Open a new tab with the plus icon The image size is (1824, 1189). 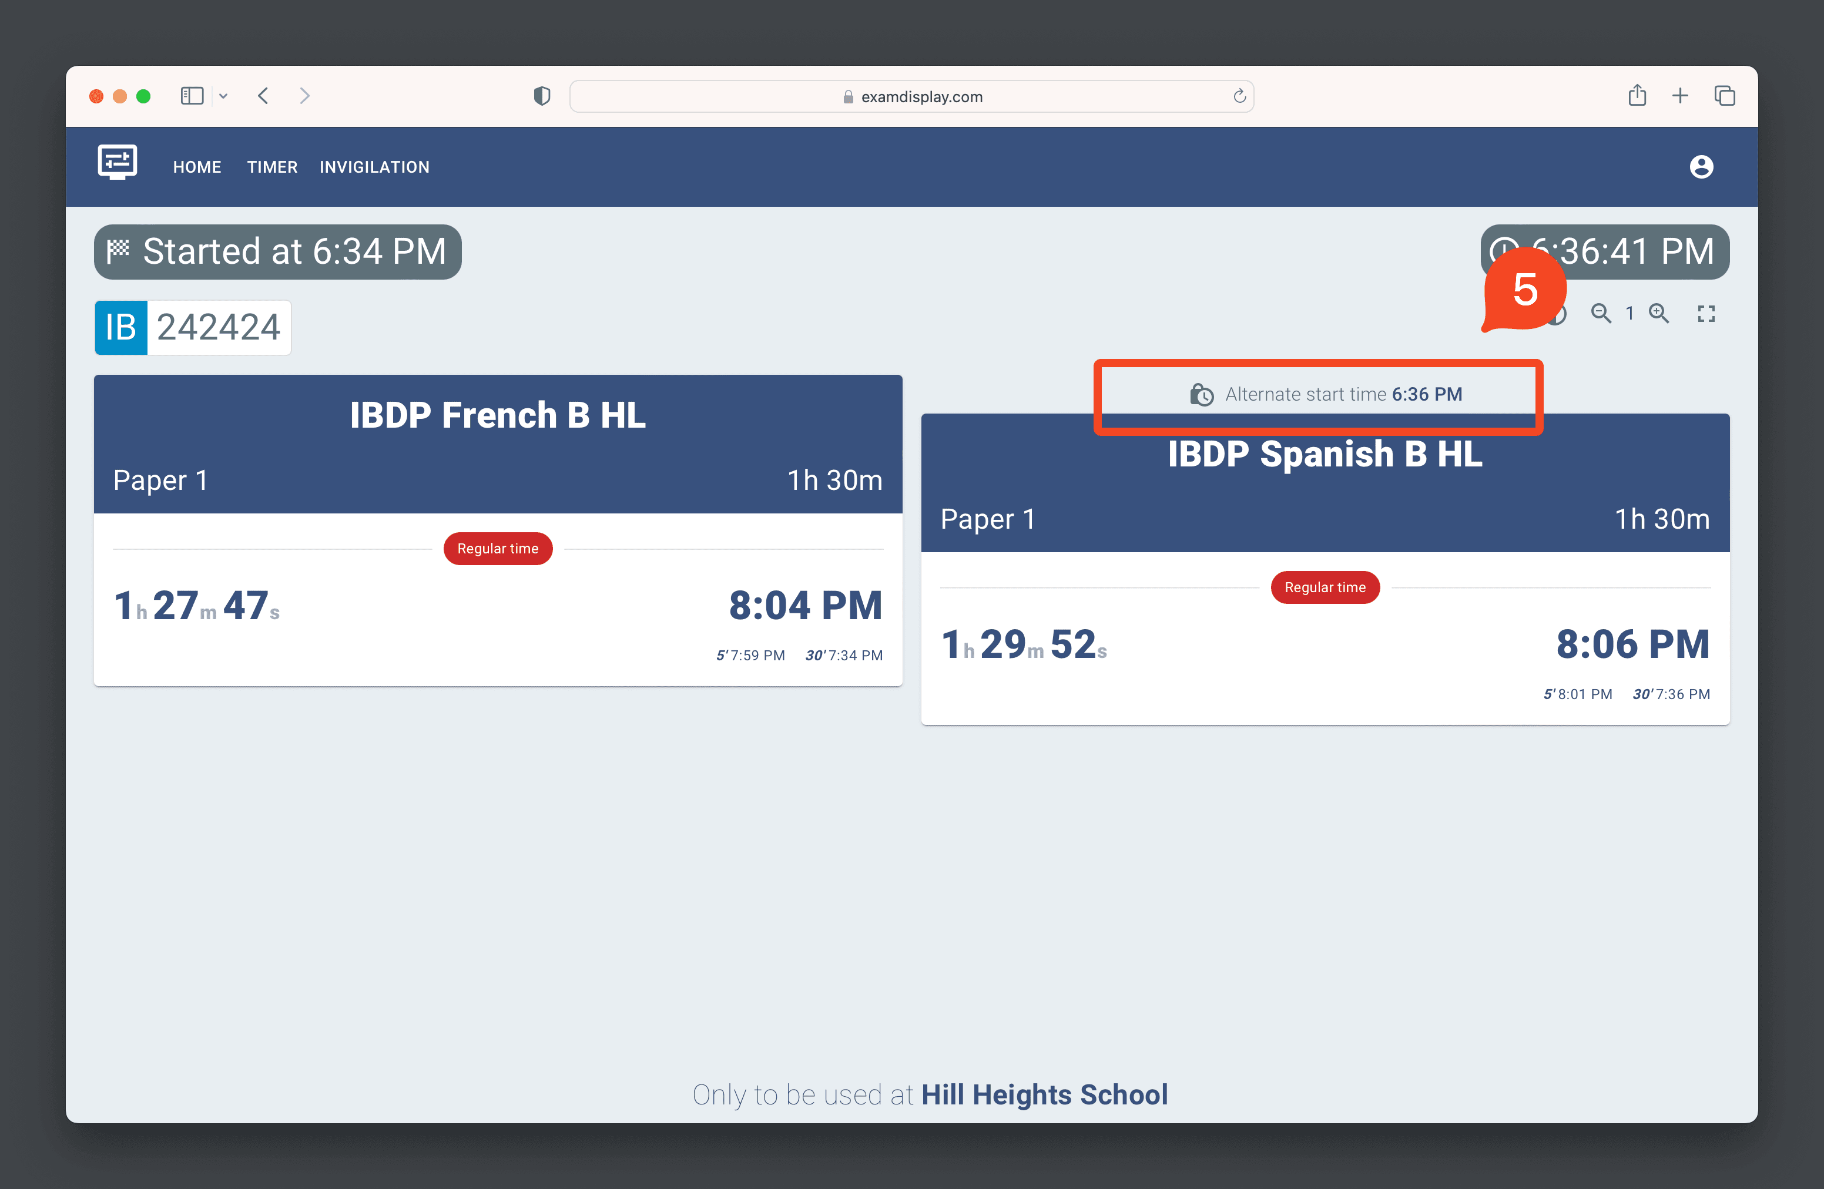point(1680,96)
